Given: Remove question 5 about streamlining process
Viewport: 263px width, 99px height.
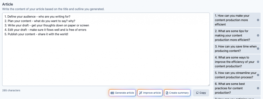Looking at the screenshot, I should pyautogui.click(x=258, y=75).
